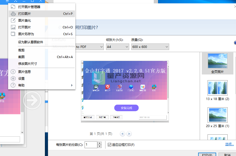Click the hexagon settings icon
This screenshot has height=156, width=236.
tap(13, 78)
